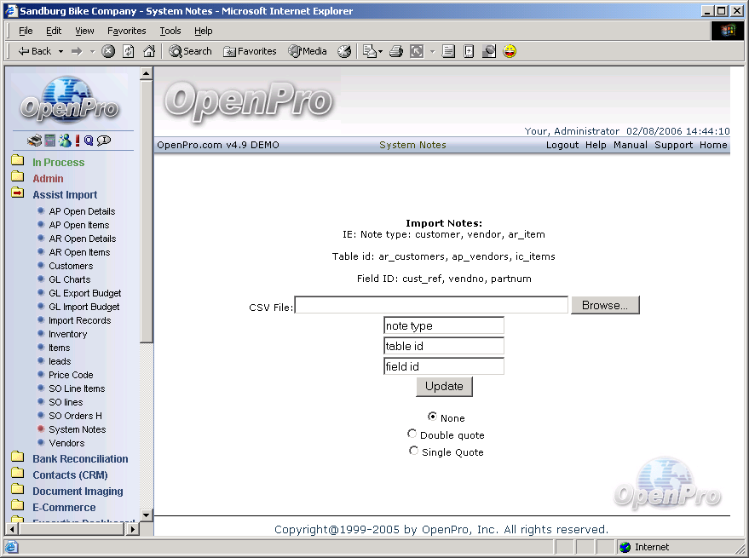Screen dimensions: 749x558
Task: Expand the Contacts (CRM) folder
Action: 17,475
